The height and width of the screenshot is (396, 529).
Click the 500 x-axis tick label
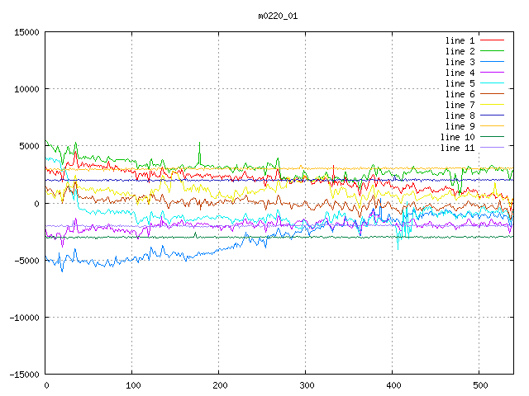pos(479,385)
